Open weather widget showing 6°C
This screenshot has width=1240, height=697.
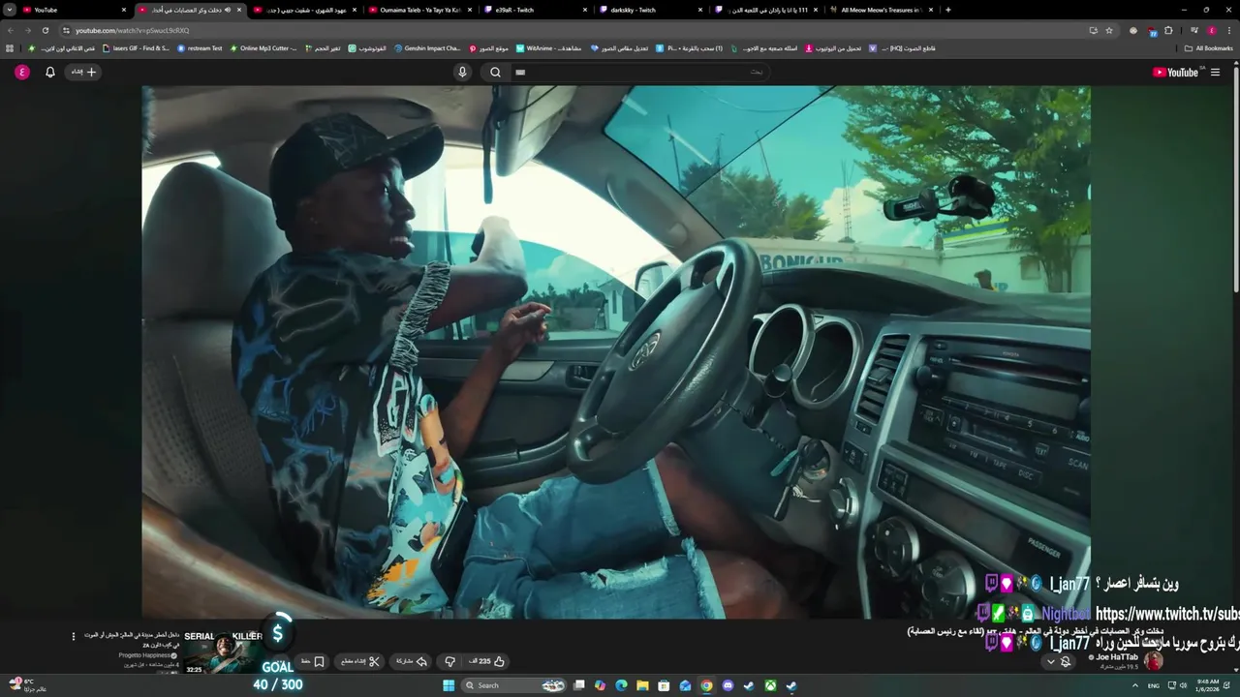[x=26, y=685]
